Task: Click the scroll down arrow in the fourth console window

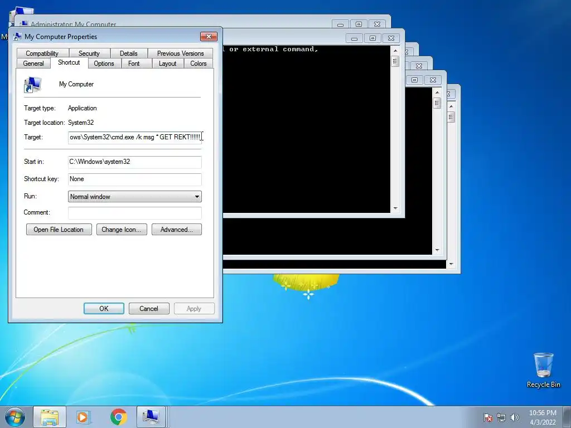Action: (x=437, y=250)
